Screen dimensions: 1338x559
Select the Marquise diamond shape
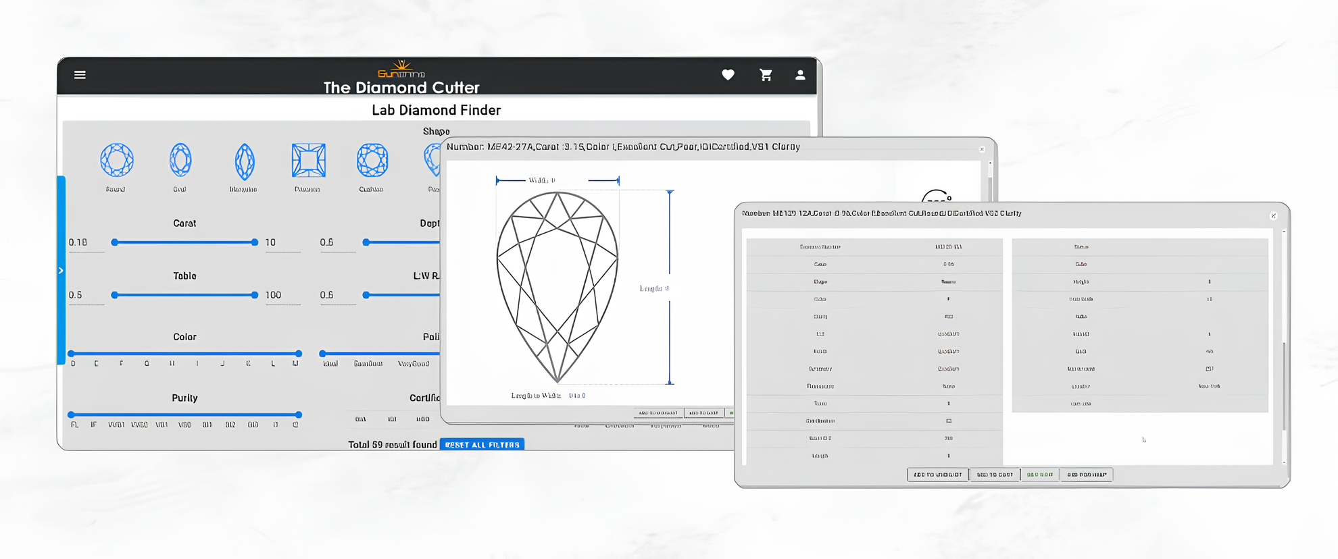tap(244, 161)
